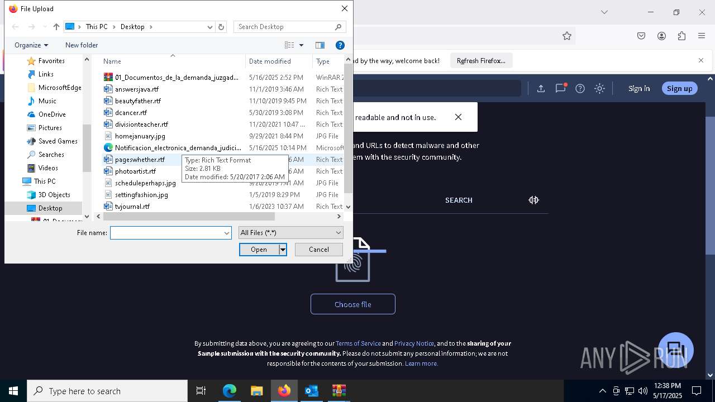The width and height of the screenshot is (715, 402).
Task: Expand the Open button split arrow
Action: [x=283, y=250]
